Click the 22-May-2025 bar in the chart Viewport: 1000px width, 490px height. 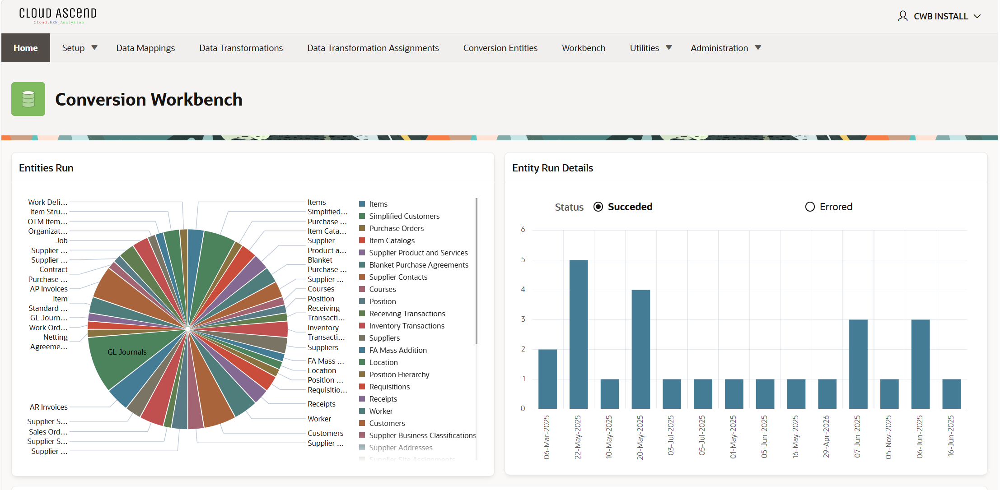pyautogui.click(x=578, y=334)
